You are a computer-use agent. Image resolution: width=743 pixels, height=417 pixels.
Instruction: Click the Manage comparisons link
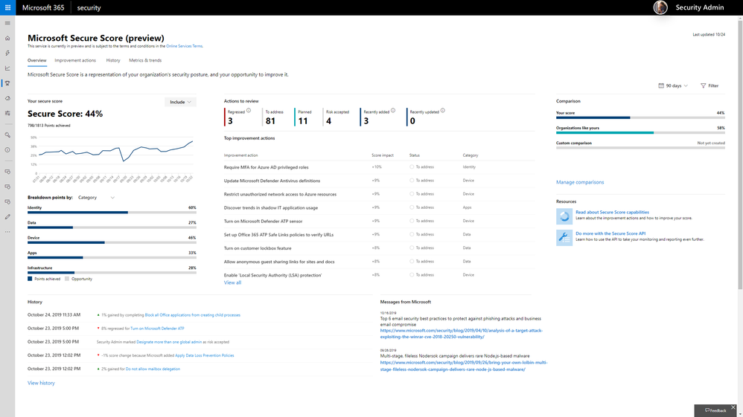580,182
